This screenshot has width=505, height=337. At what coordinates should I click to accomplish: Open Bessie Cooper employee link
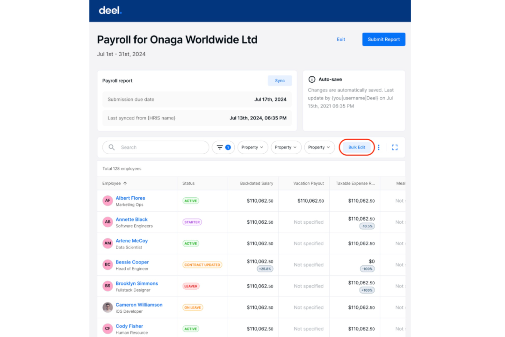pyautogui.click(x=132, y=262)
